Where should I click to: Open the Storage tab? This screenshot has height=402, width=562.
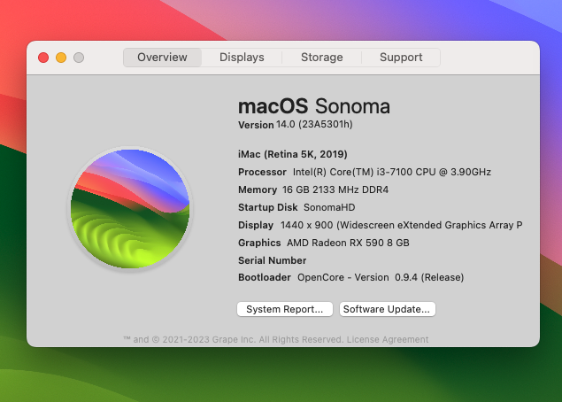coord(321,58)
